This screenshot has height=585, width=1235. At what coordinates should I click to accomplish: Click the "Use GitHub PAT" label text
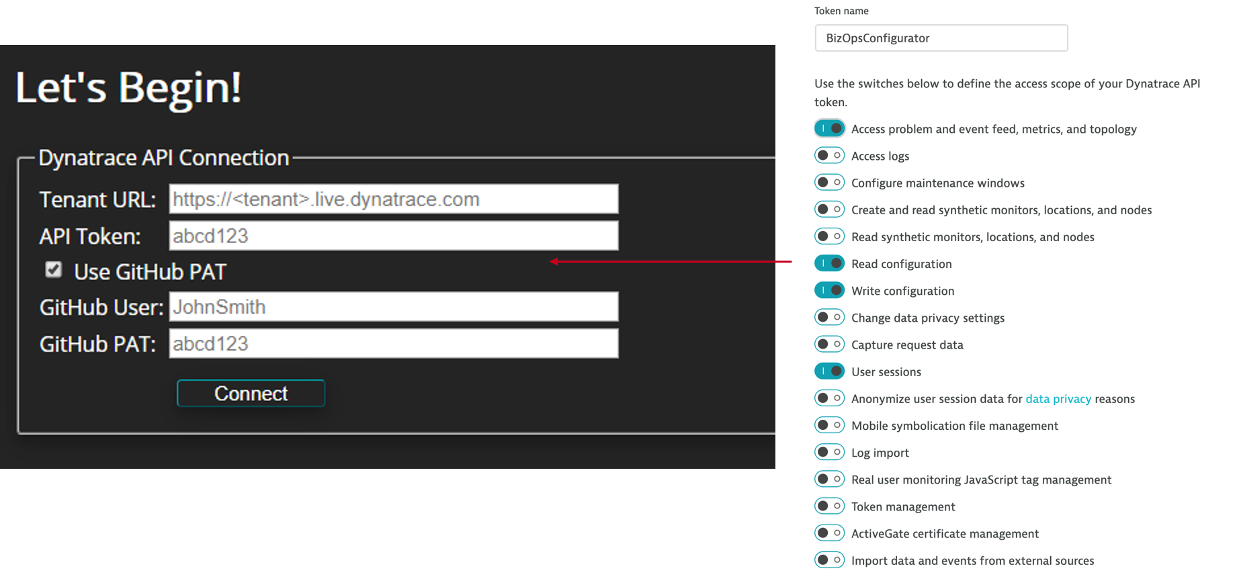pos(151,272)
